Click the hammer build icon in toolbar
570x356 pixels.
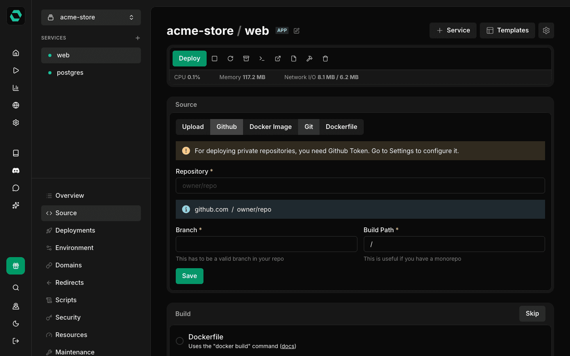pyautogui.click(x=310, y=59)
